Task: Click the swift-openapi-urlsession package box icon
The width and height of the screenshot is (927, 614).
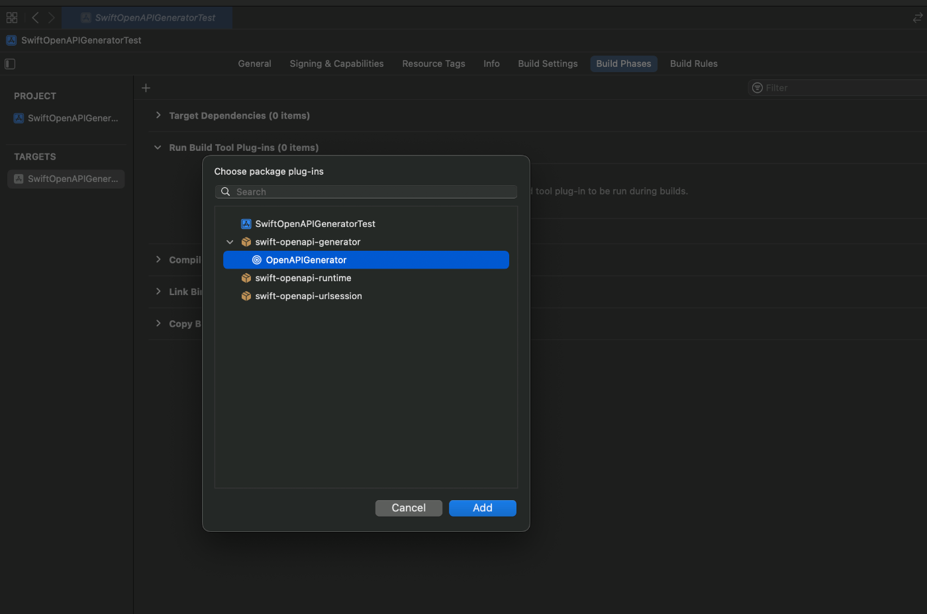Action: click(x=246, y=296)
